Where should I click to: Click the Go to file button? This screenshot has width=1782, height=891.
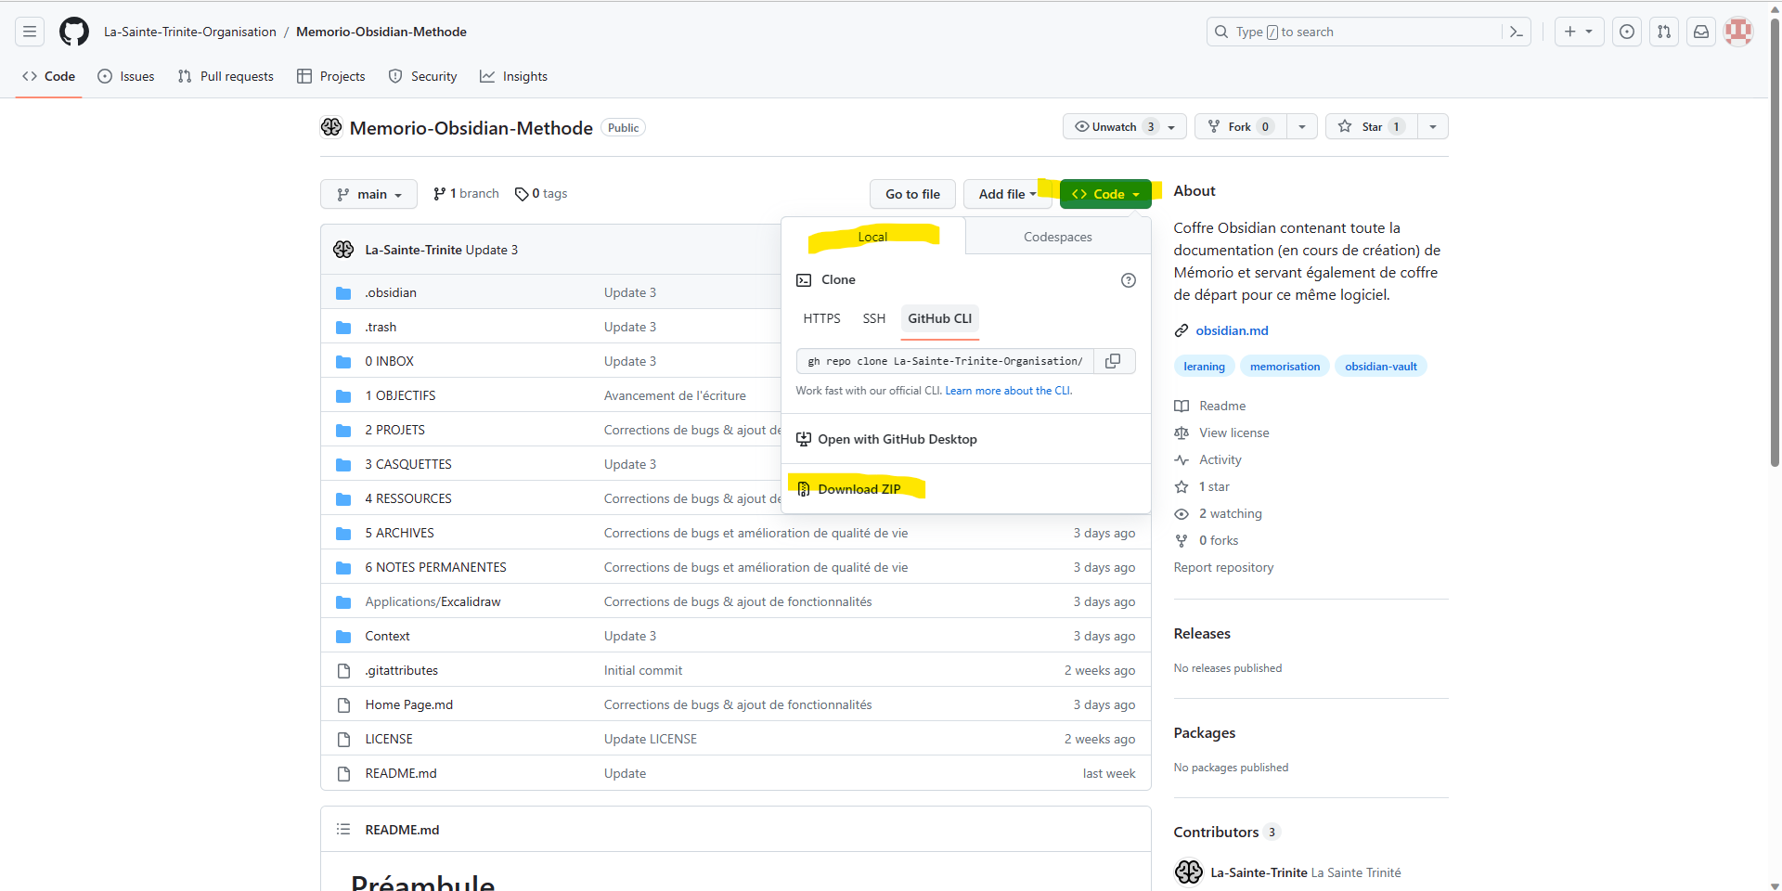coord(913,194)
